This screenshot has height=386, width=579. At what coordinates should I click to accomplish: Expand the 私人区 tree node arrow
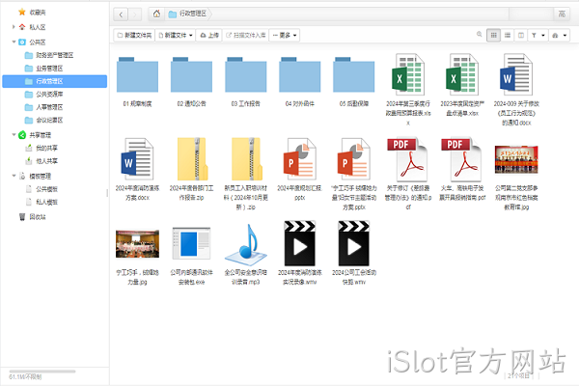(14, 27)
